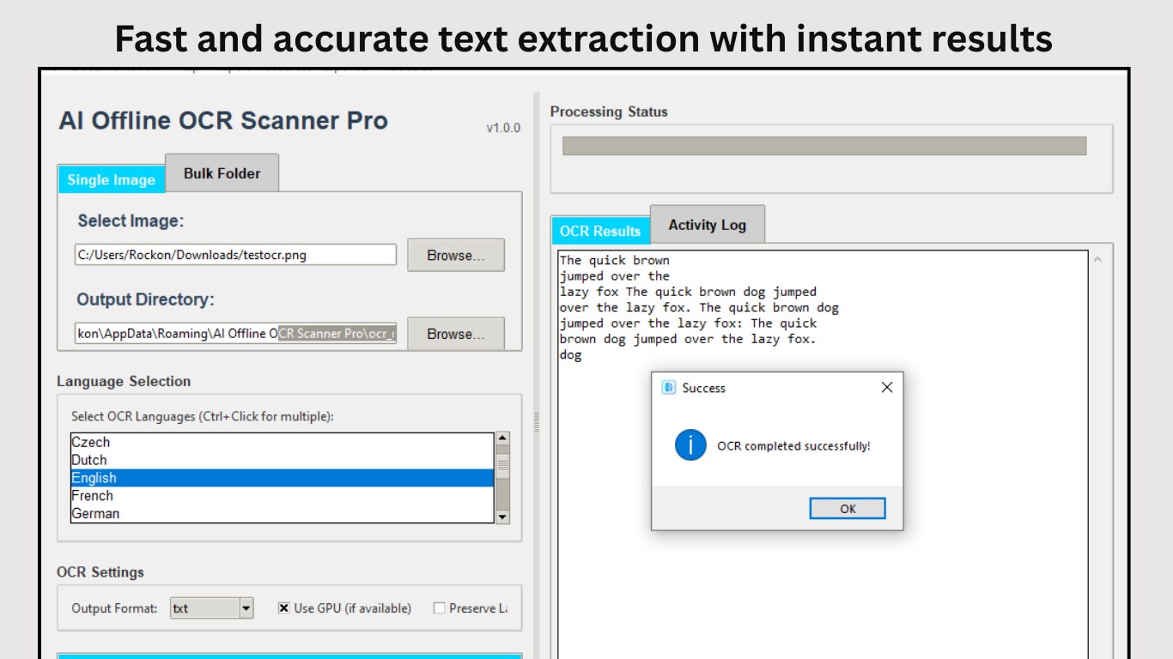Click the language list scroll up arrow
The image size is (1173, 659).
click(503, 439)
